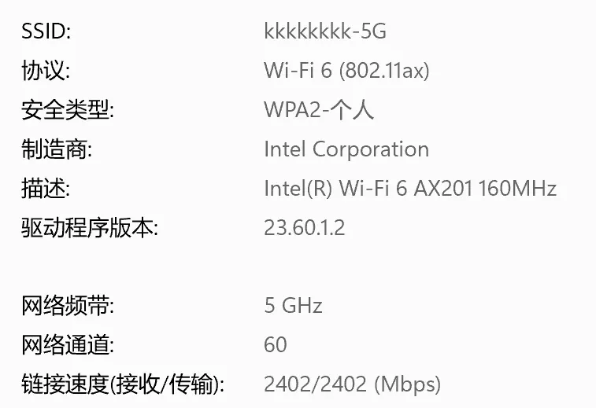
Task: Click the 驱动程序版本 label
Action: tap(90, 228)
